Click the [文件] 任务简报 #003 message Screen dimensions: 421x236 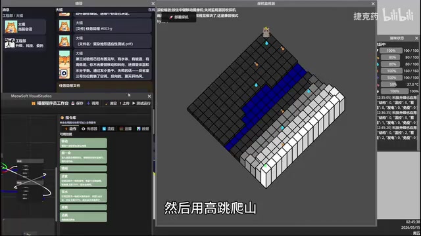point(112,26)
